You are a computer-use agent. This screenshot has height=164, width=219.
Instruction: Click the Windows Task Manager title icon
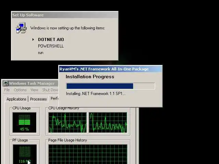coord(5,83)
